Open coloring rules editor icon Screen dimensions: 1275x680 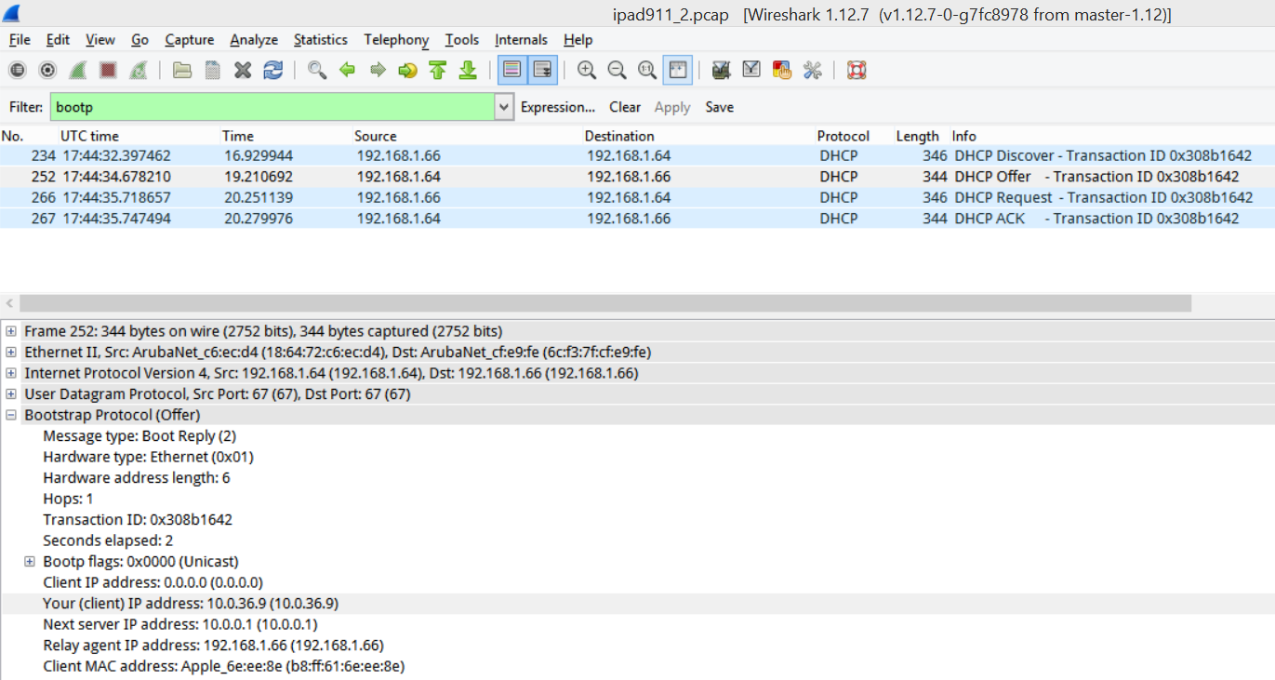[781, 71]
